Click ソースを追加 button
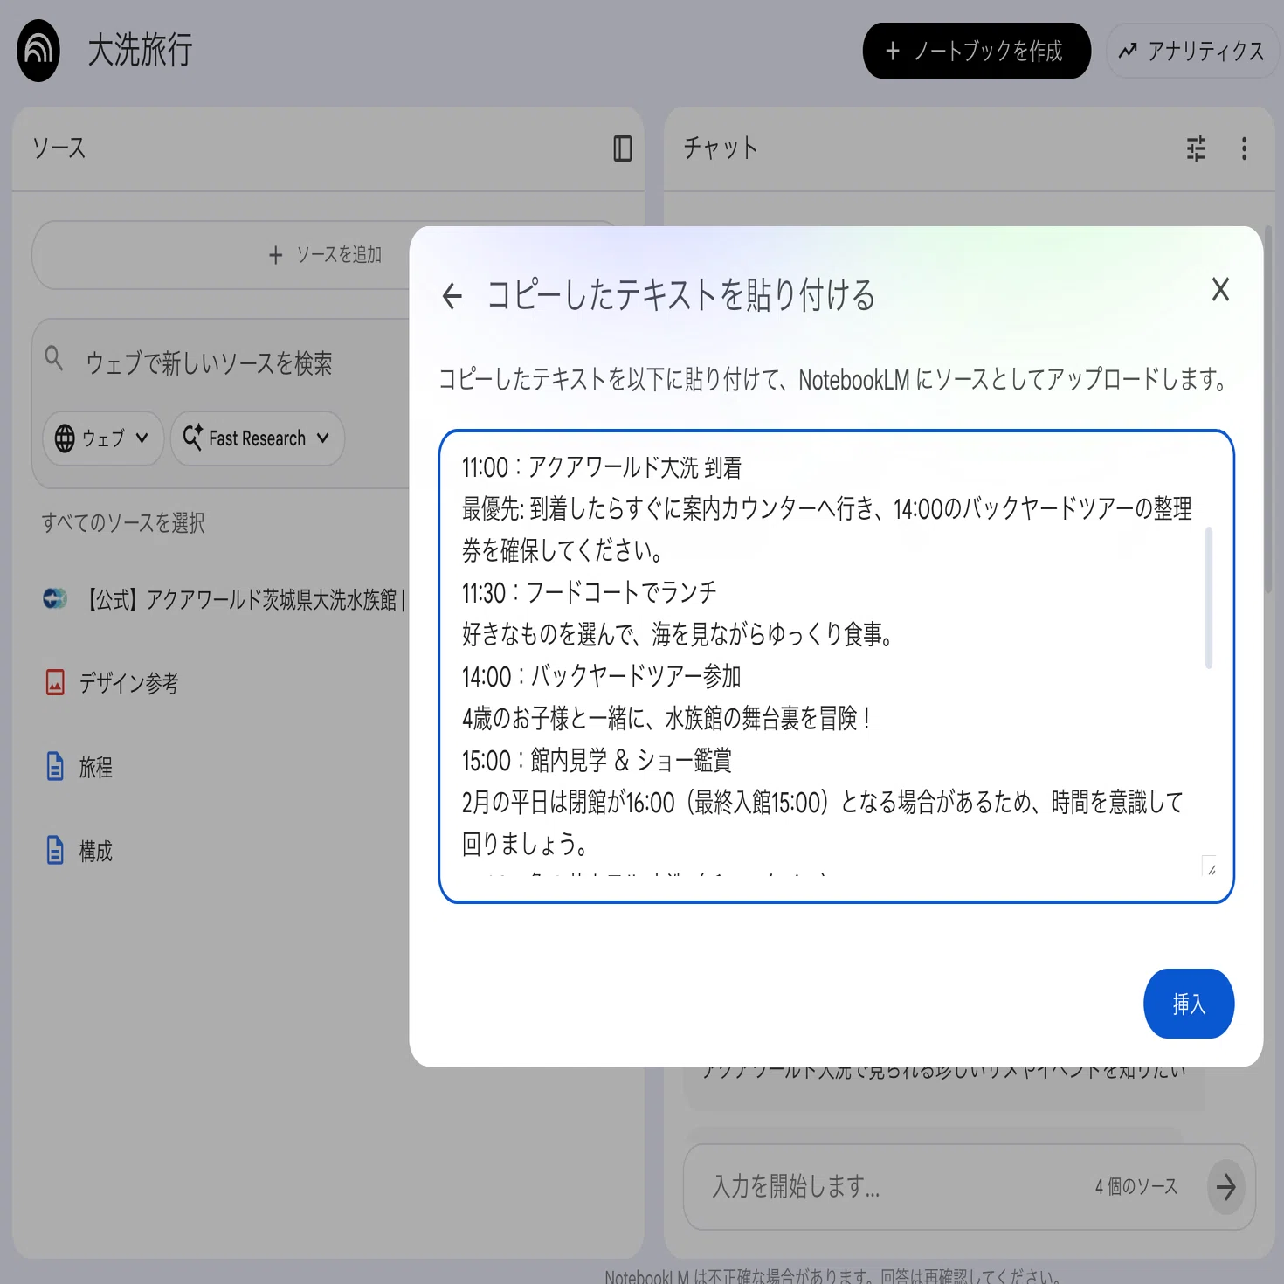The image size is (1284, 1284). 325,255
